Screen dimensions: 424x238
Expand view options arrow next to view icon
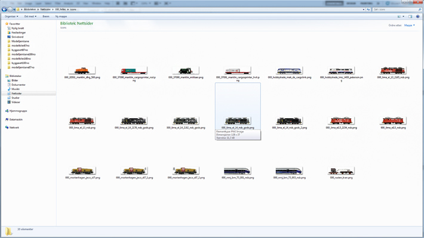(x=403, y=17)
